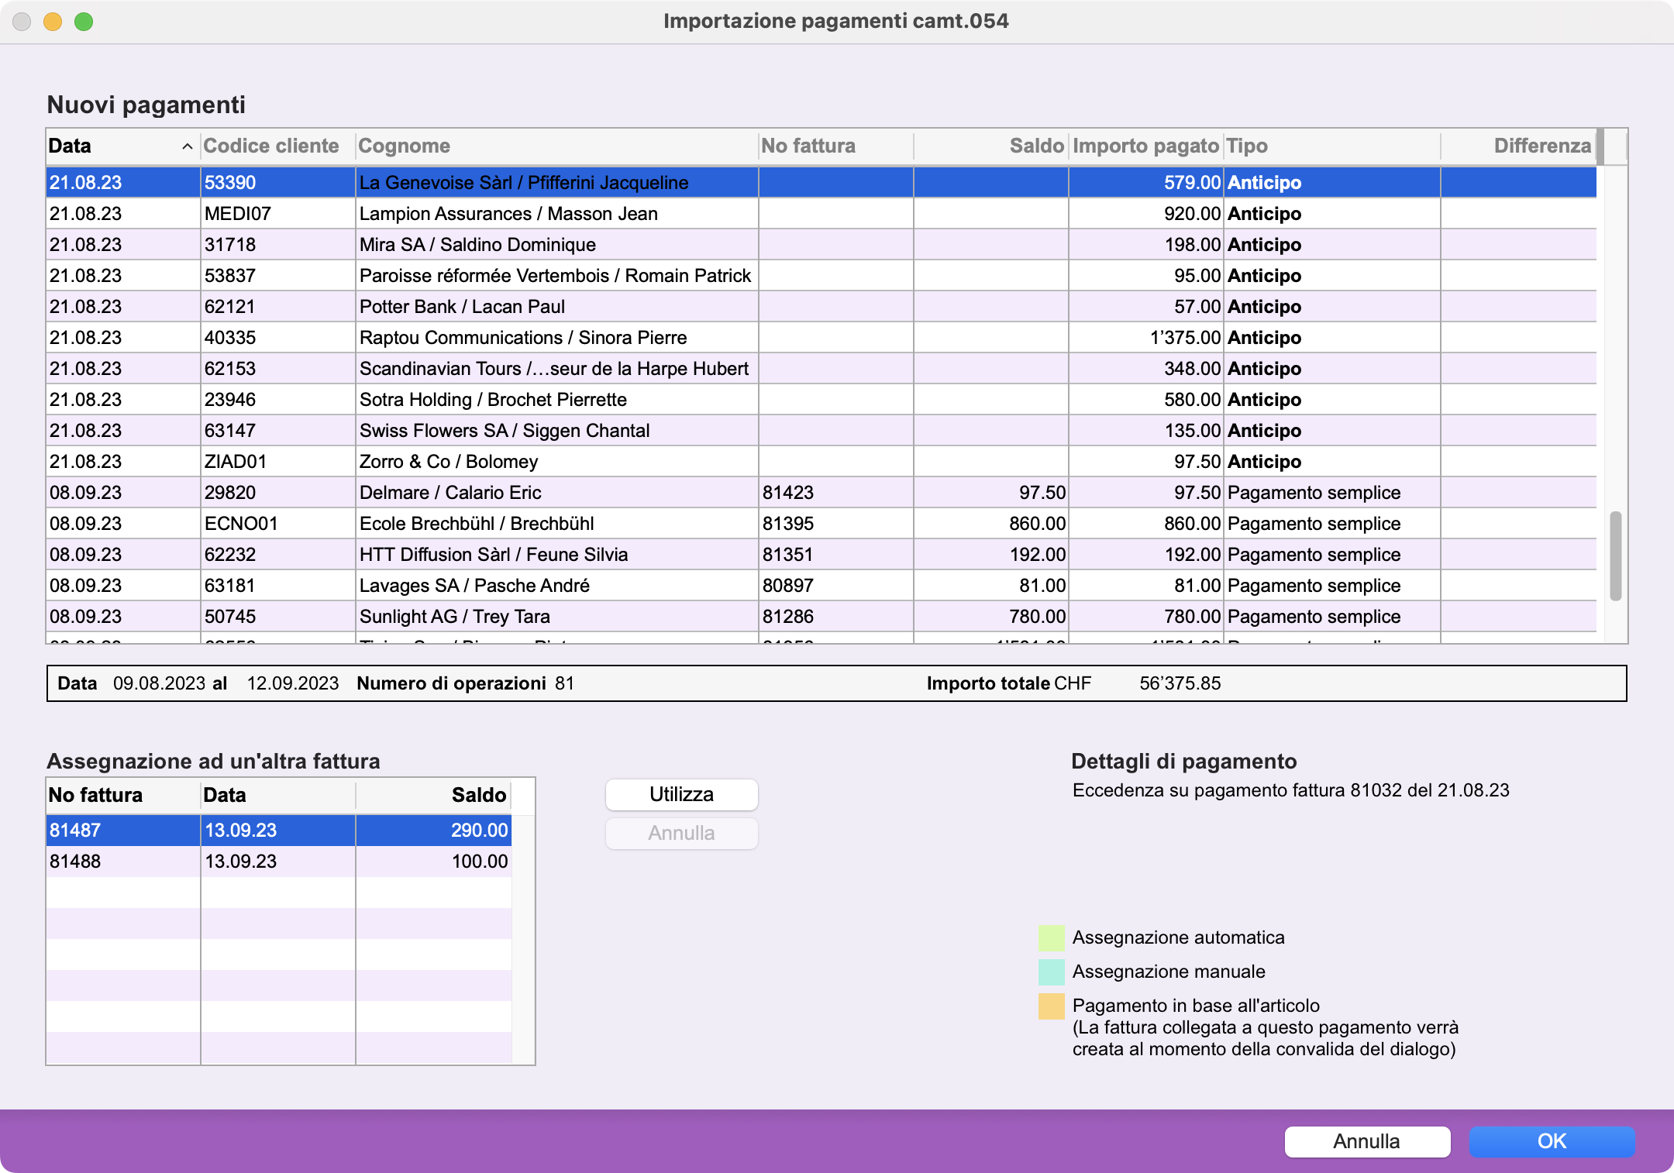Image resolution: width=1674 pixels, height=1173 pixels.
Task: Click the payment detail text Eccedenza su pagamento
Action: 1290,790
